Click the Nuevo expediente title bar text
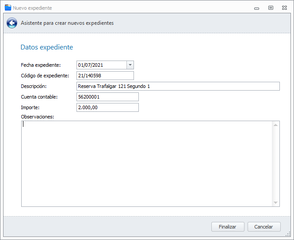The image size is (294, 240). point(33,8)
